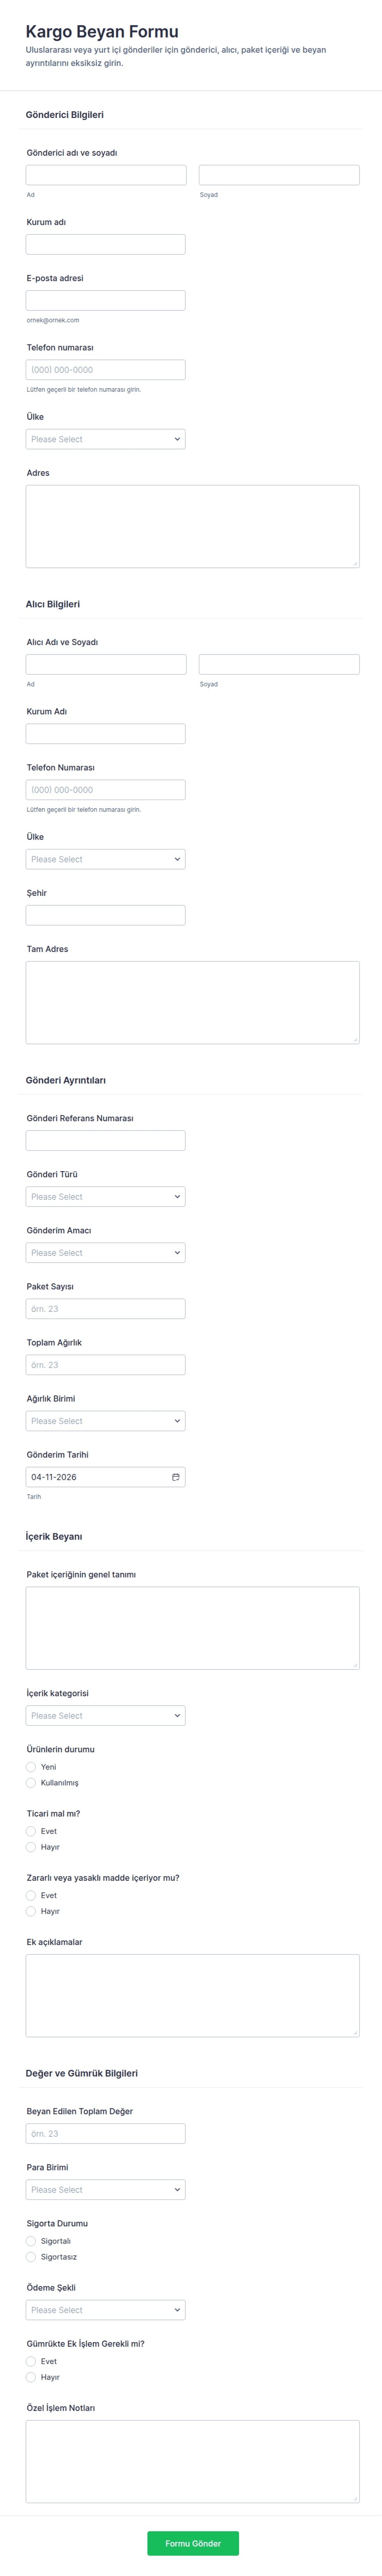Select 'Yeni' for Ürünlerin durumu
The height and width of the screenshot is (2576, 382).
[31, 1767]
